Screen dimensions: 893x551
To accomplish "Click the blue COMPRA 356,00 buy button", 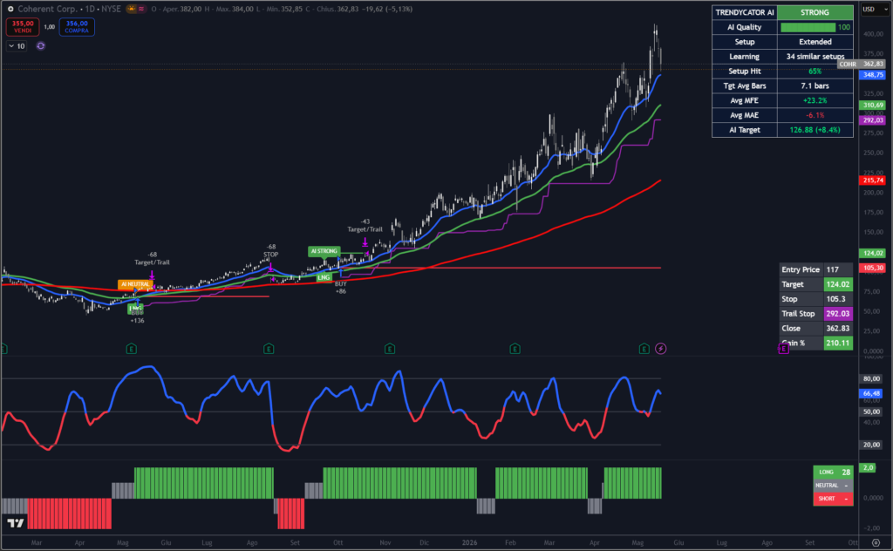I will pyautogui.click(x=77, y=27).
